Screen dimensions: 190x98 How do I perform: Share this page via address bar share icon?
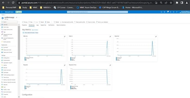pos(166,3)
